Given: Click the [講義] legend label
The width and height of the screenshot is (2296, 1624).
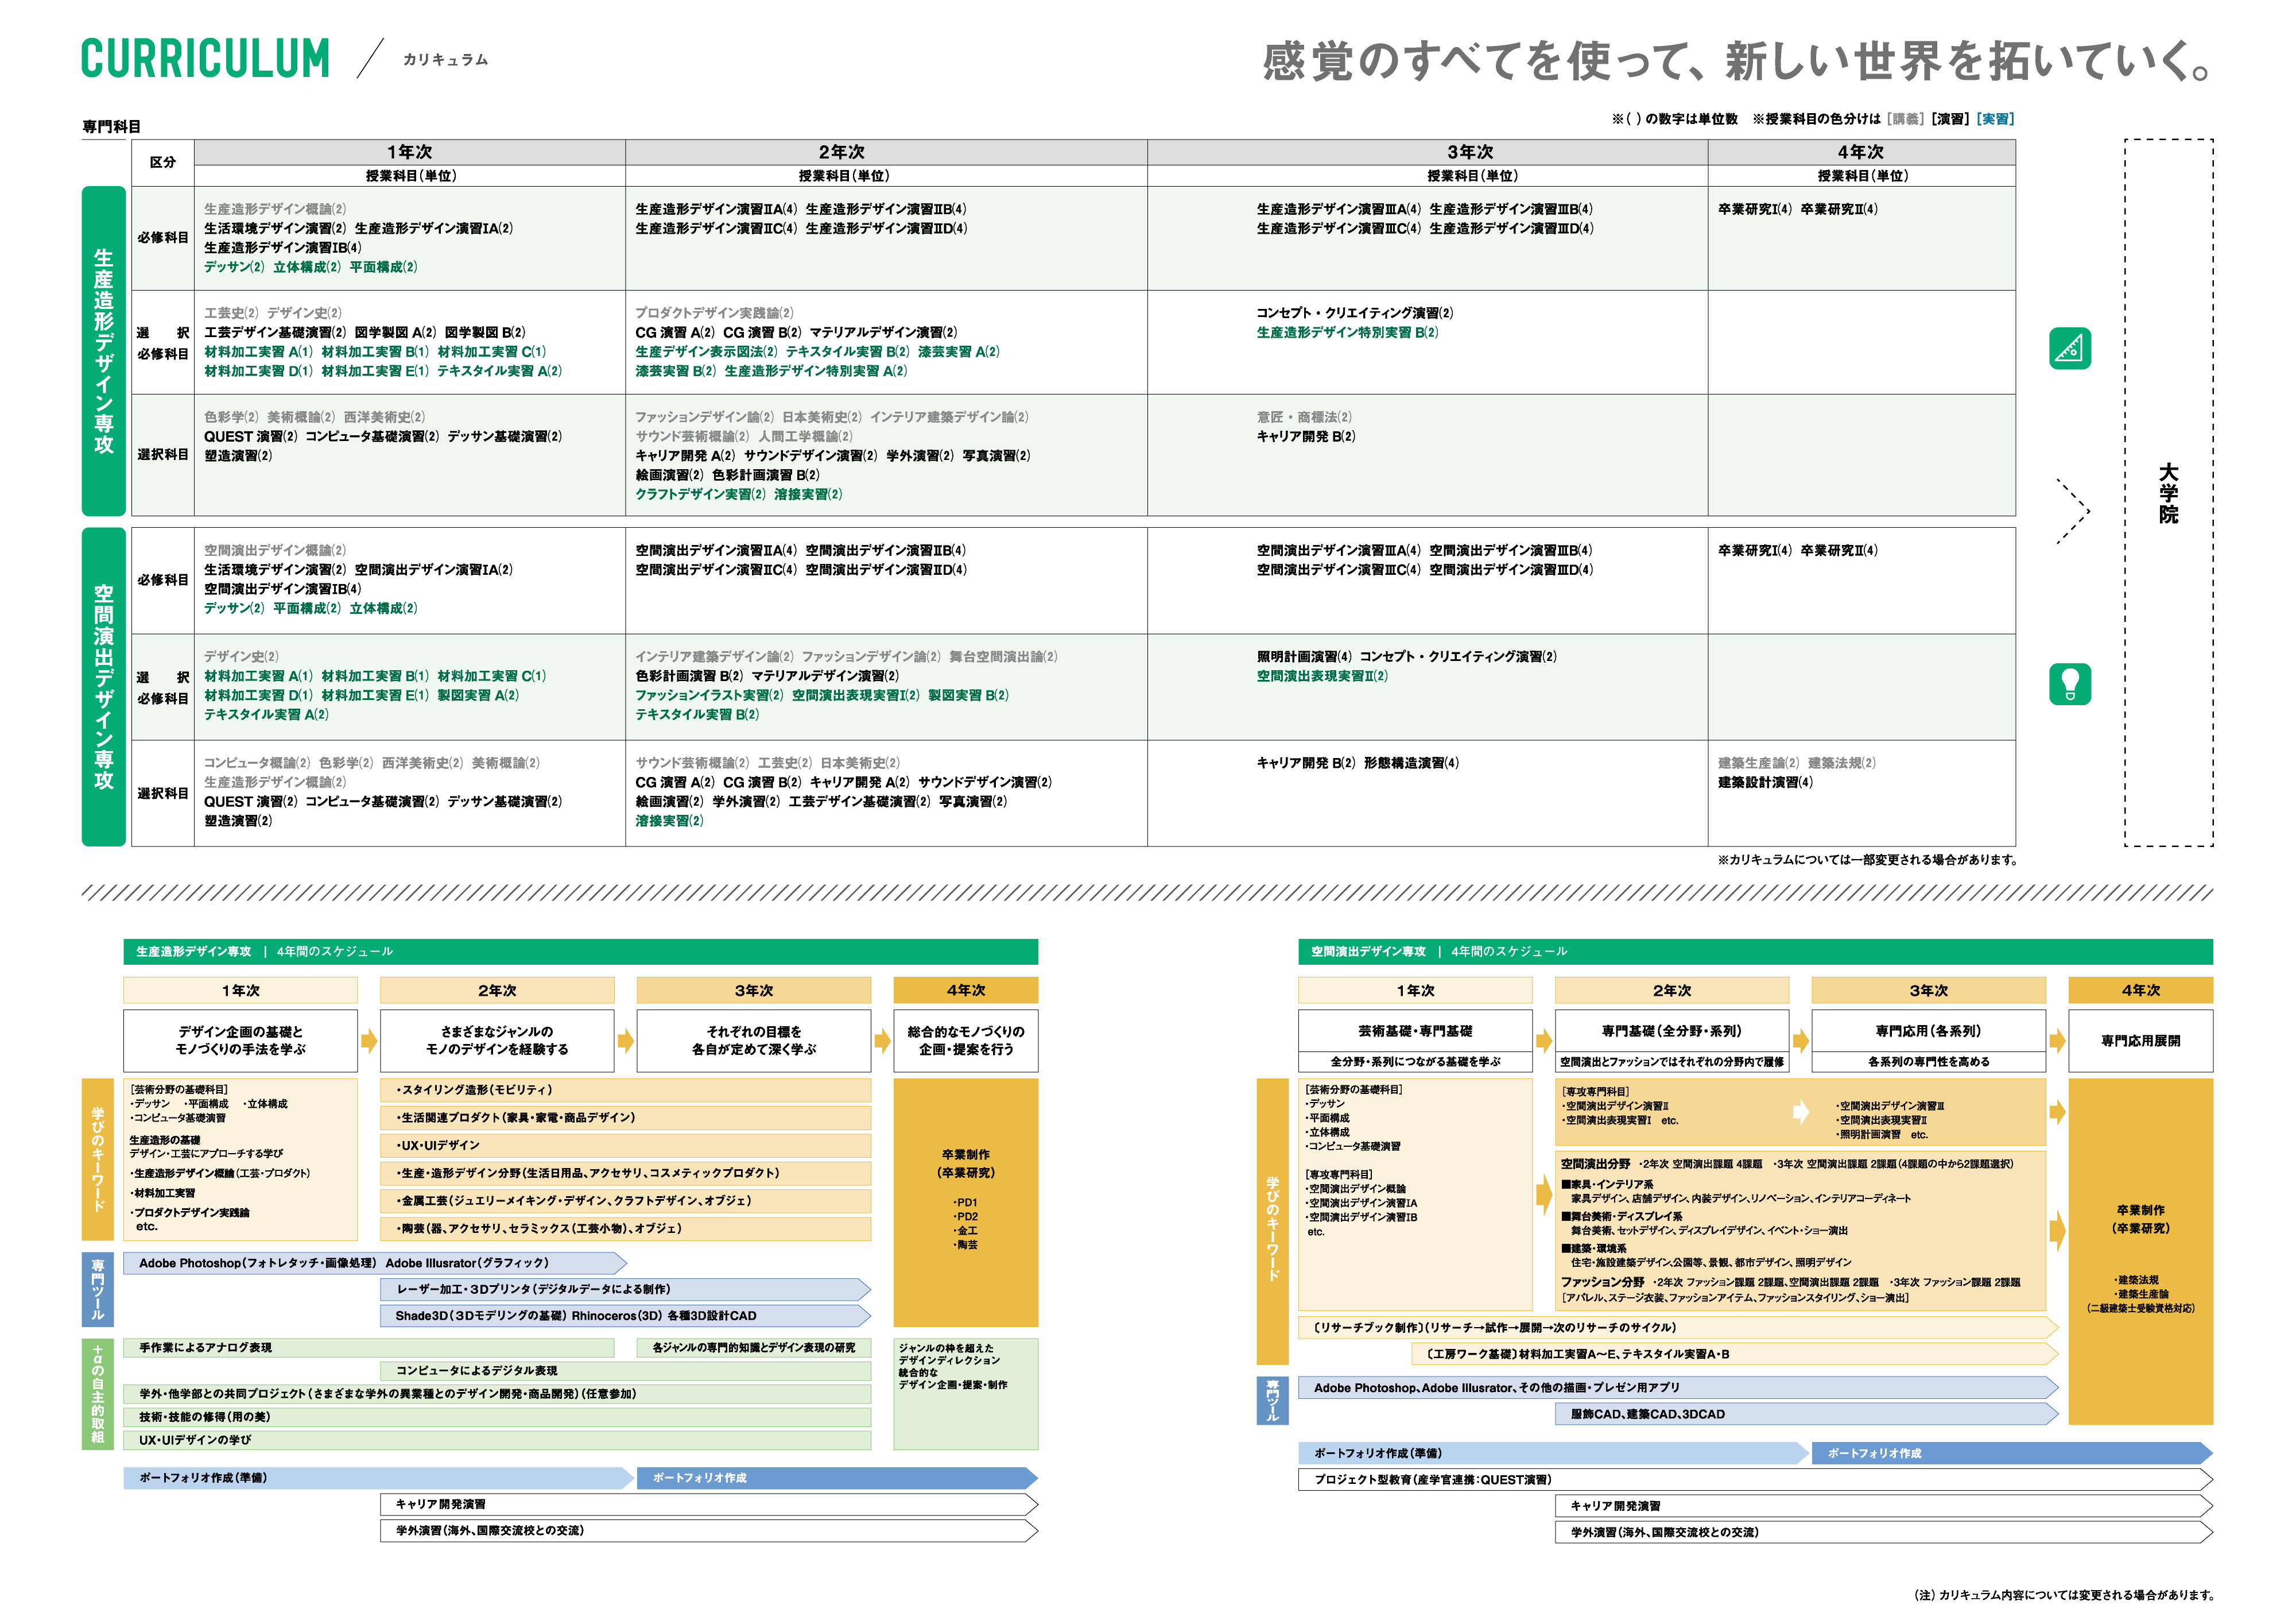Looking at the screenshot, I should pyautogui.click(x=1905, y=119).
